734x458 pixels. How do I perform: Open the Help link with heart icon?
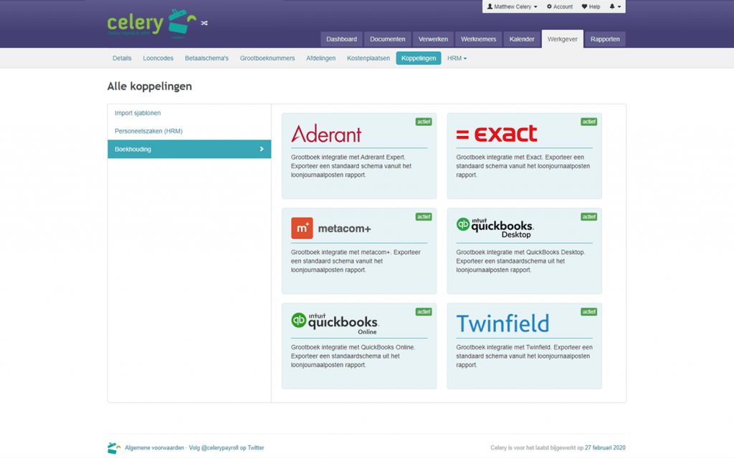pos(591,6)
